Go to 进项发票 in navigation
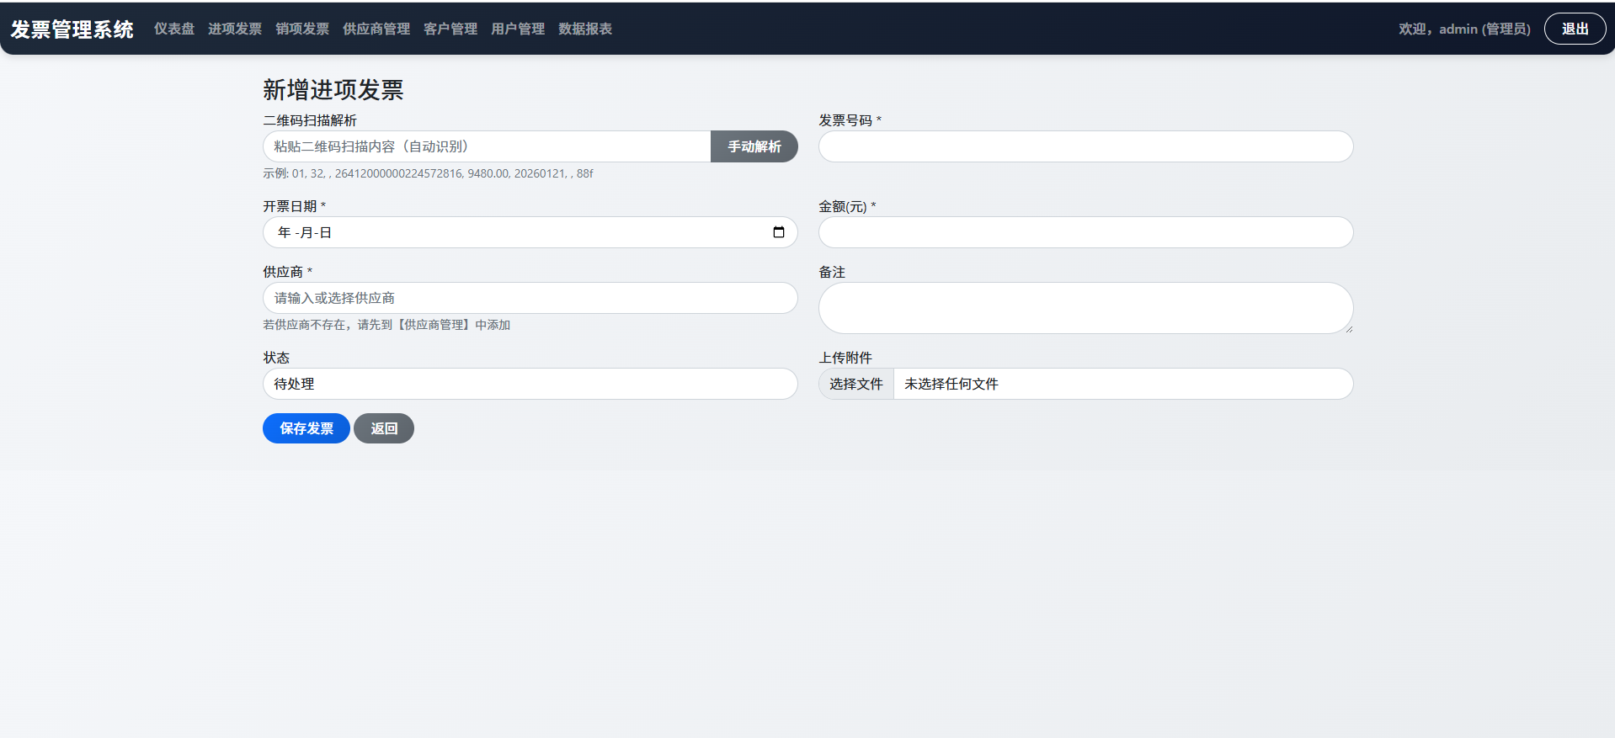The image size is (1615, 738). pos(235,29)
